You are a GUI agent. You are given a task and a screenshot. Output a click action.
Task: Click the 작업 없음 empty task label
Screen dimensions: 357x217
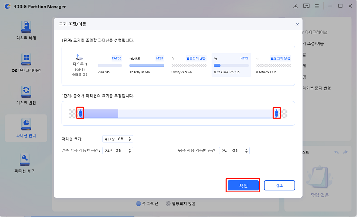pos(320,195)
